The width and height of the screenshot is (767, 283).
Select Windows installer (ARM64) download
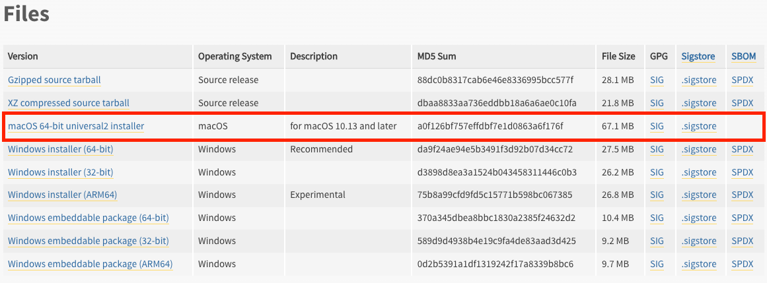point(62,195)
